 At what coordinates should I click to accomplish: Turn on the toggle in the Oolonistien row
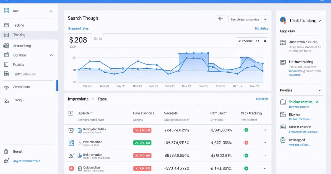coord(246,168)
